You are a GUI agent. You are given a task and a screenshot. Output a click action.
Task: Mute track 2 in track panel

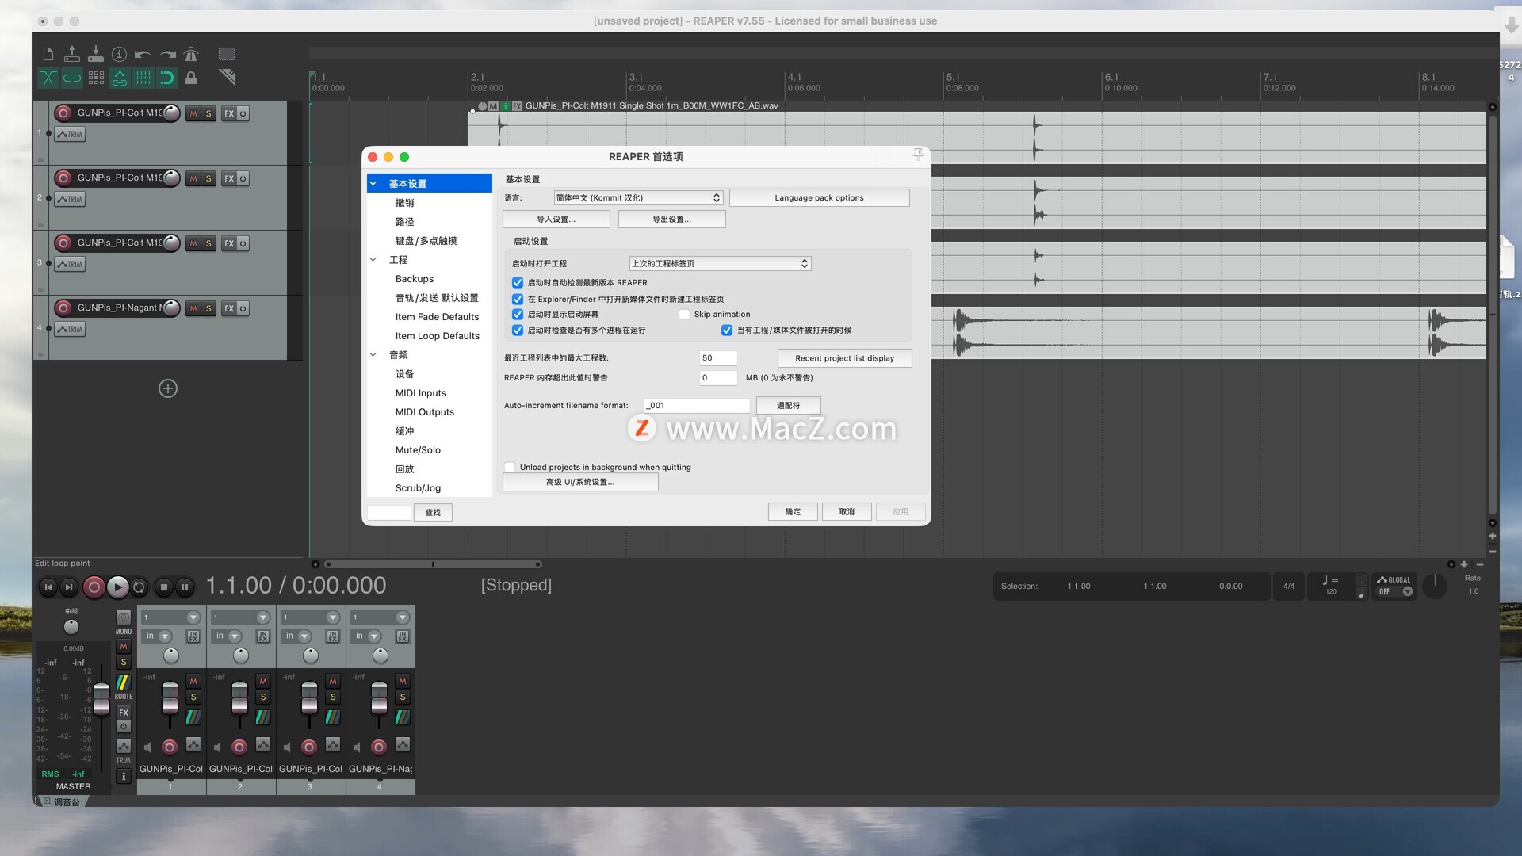tap(193, 178)
